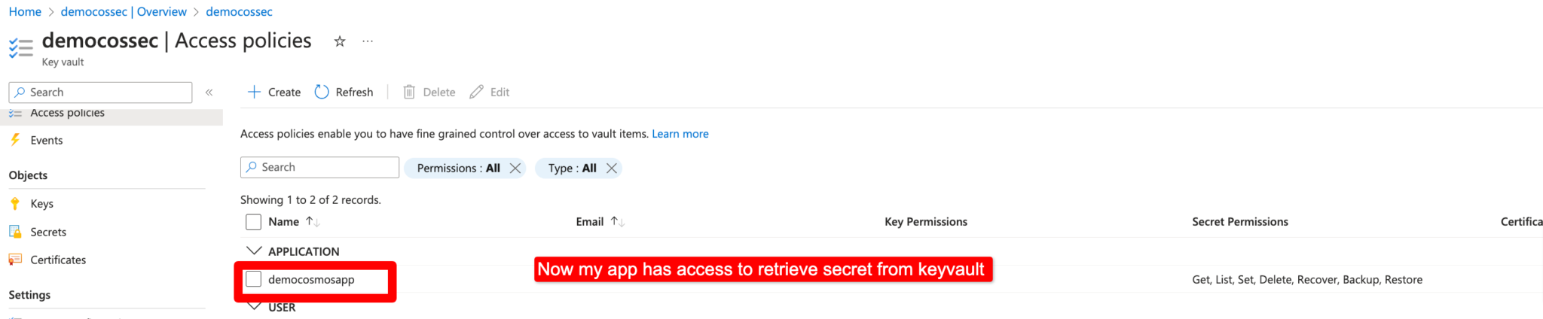The image size is (1543, 319).
Task: Open the Events menu item
Action: (x=46, y=140)
